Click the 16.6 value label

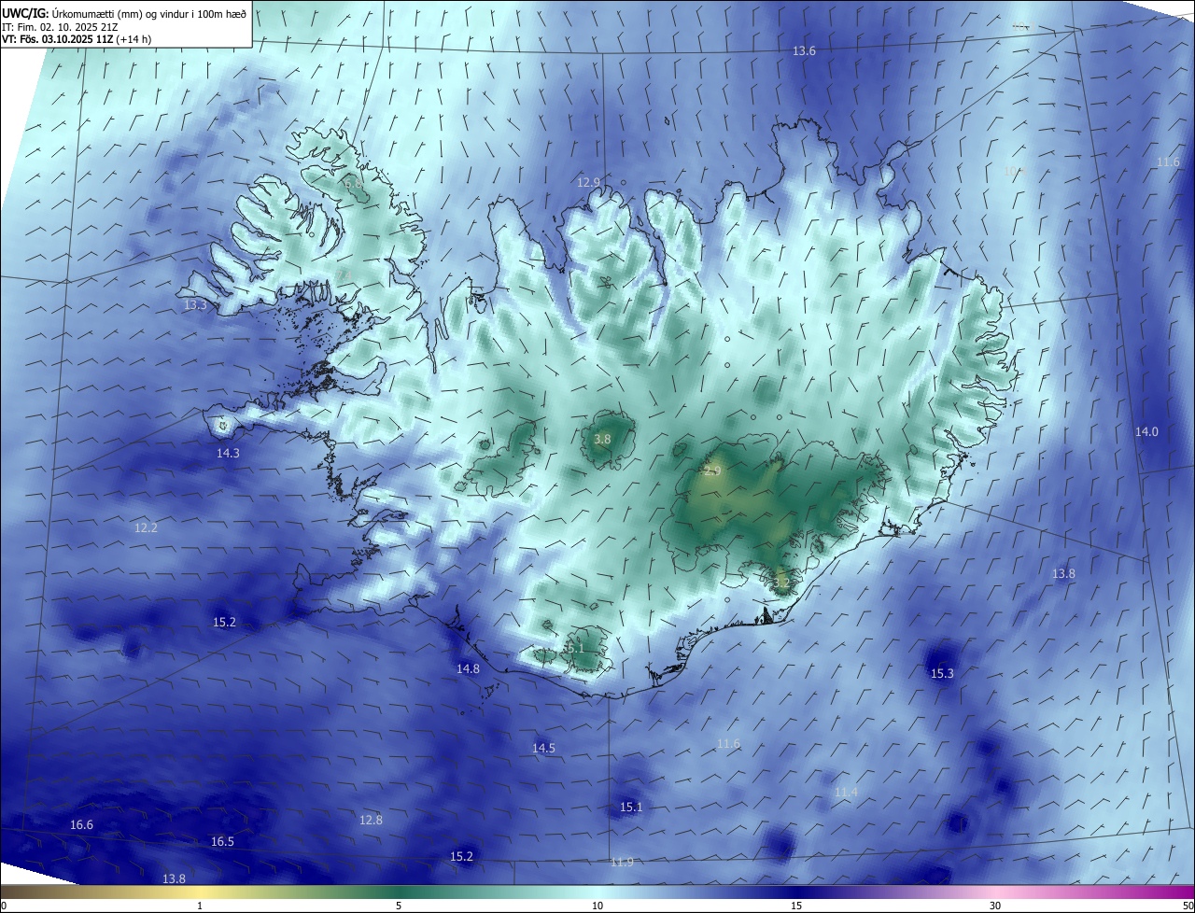point(81,825)
